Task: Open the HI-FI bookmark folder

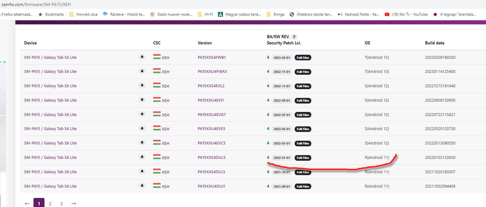Action: [x=205, y=14]
